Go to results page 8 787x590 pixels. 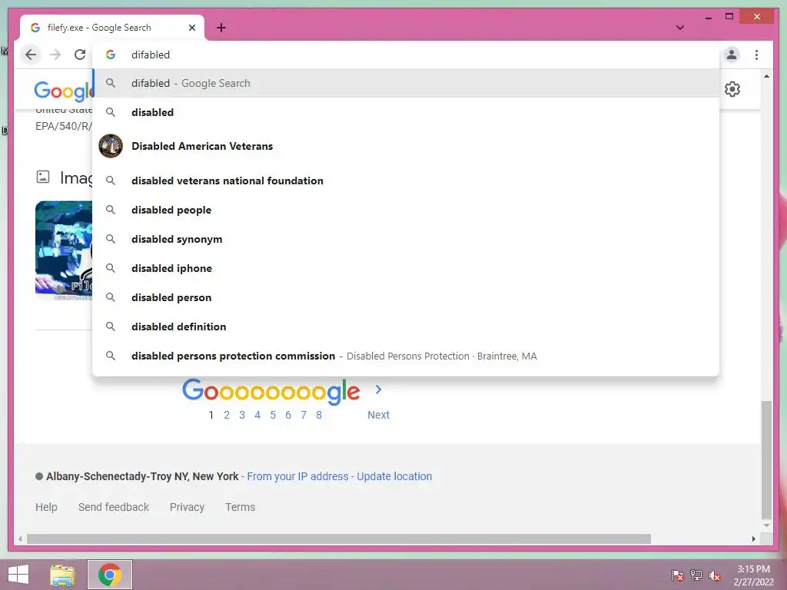coord(319,415)
